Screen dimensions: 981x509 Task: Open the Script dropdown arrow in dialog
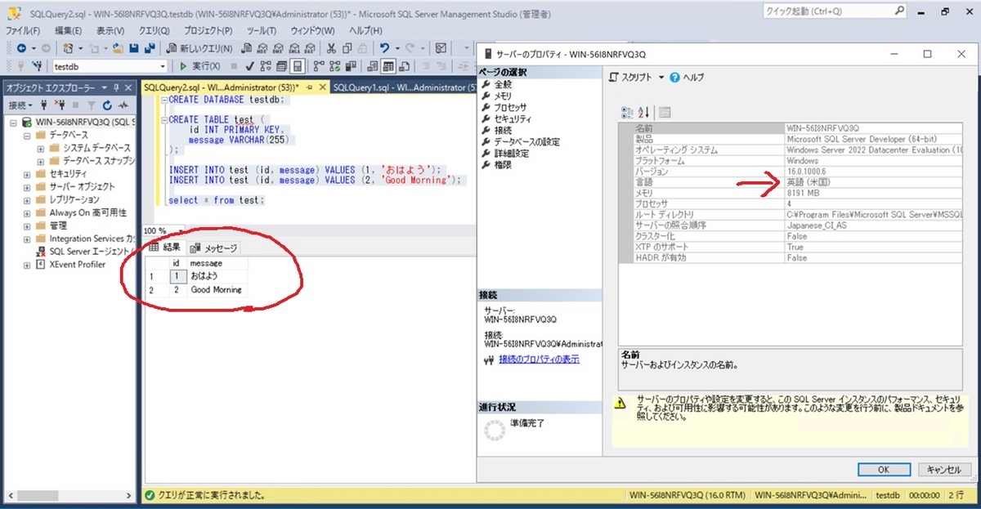tap(661, 78)
